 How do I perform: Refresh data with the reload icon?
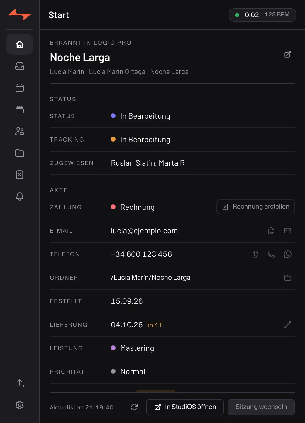tap(134, 407)
